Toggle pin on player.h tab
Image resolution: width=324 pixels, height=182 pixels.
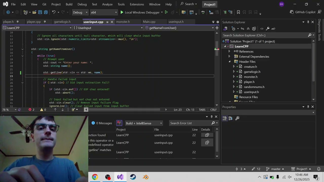tap(17, 22)
